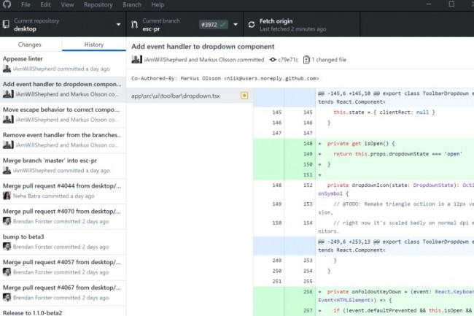The height and width of the screenshot is (316, 474).
Task: Click the modified status icon for dropdown.tsx
Action: point(244,96)
